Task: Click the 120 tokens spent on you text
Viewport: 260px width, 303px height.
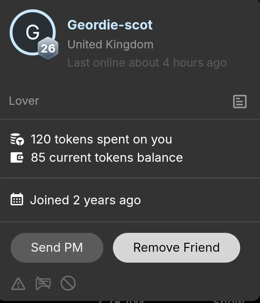Action: pyautogui.click(x=101, y=140)
